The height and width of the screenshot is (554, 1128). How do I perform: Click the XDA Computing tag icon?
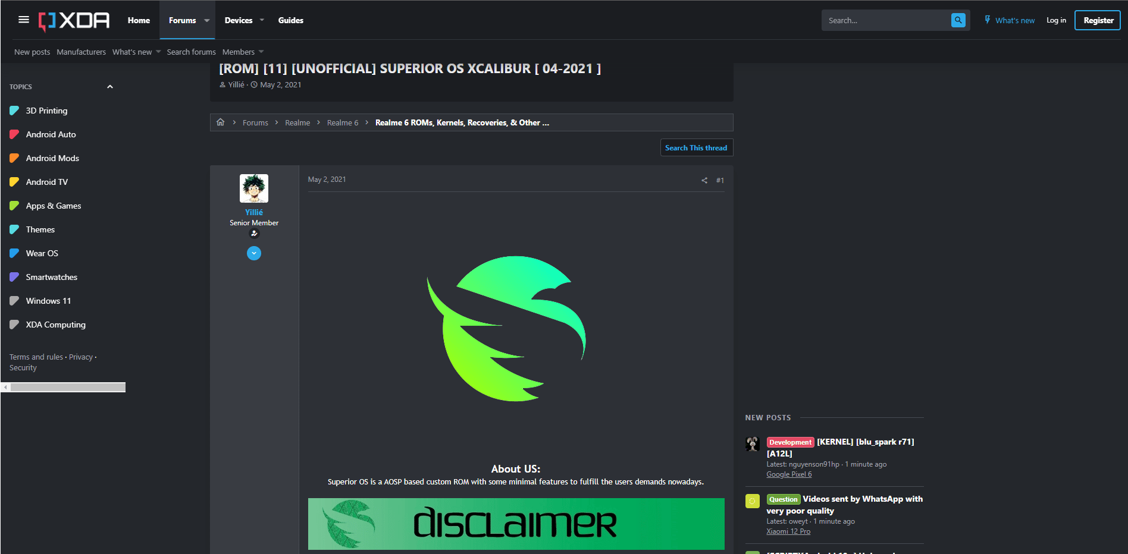(14, 325)
